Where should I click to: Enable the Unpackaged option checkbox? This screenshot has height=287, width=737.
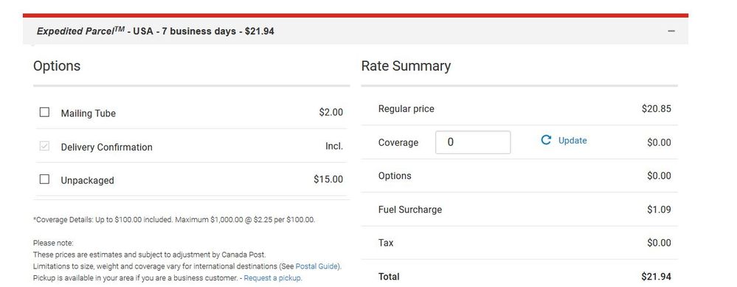pyautogui.click(x=44, y=179)
